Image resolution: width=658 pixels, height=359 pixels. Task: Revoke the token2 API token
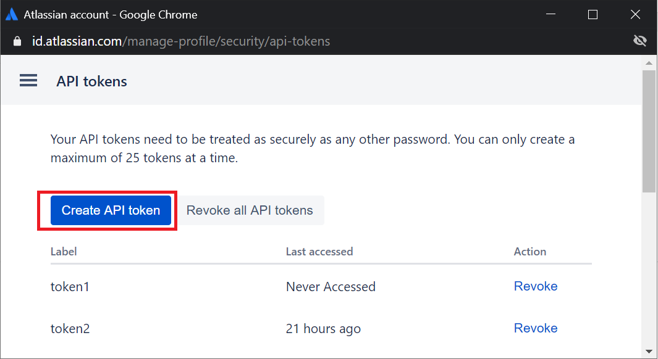pyautogui.click(x=535, y=328)
